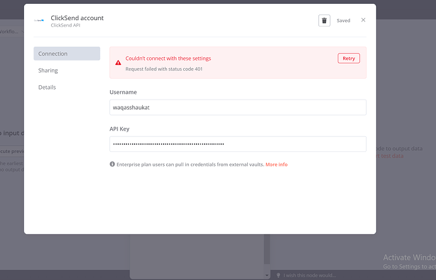Click 'Request failed with status code 401' text
This screenshot has width=436, height=280.
164,69
